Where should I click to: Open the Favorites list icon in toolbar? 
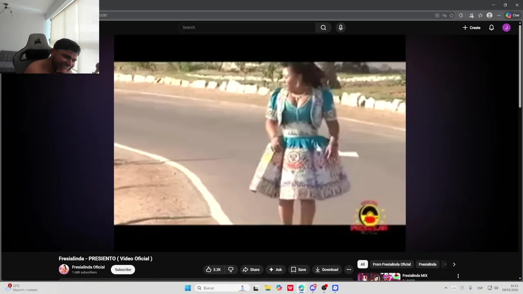[481, 16]
